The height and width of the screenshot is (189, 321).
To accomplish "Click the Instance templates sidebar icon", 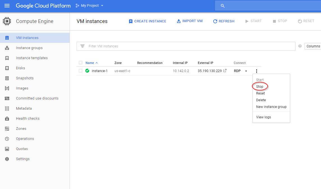I will pos(7,58).
